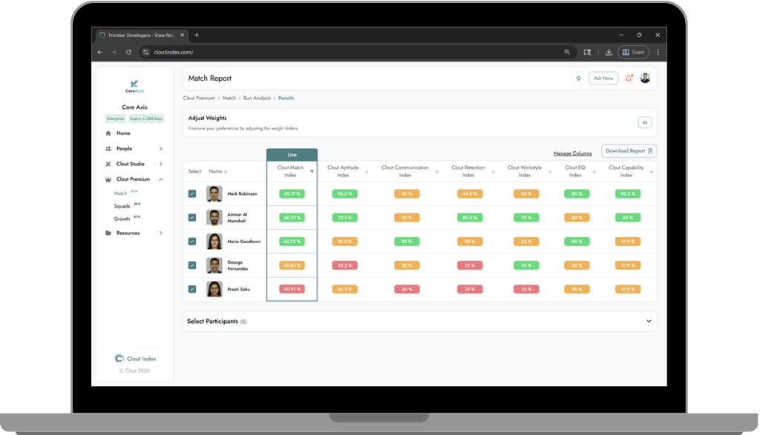The width and height of the screenshot is (760, 435).
Task: Click the CoreAxis logo at sidebar top
Action: point(135,84)
